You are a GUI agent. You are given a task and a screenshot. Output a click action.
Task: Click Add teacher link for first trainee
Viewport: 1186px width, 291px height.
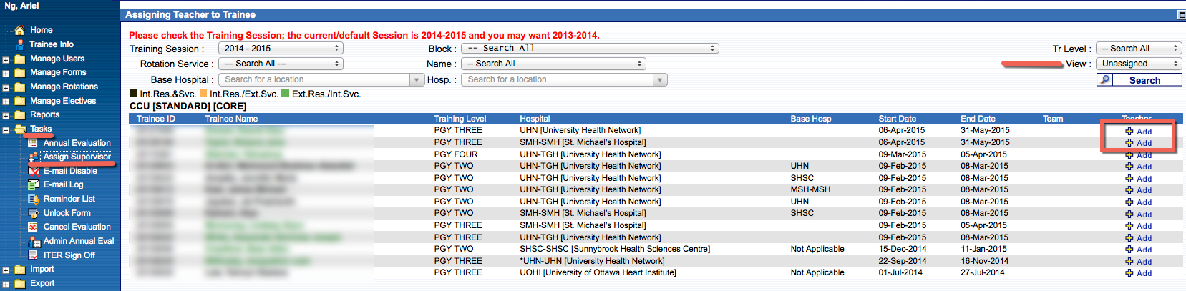pyautogui.click(x=1143, y=132)
